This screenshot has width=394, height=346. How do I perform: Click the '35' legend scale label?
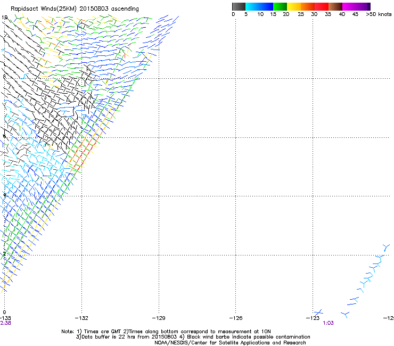328,14
